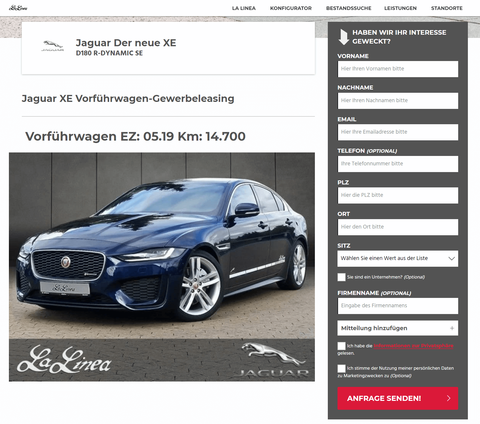Click the plus icon on Mitteilung hinzufügen
This screenshot has width=480, height=424.
tap(452, 328)
